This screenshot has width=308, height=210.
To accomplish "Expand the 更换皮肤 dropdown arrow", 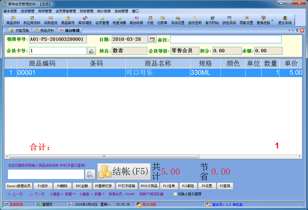I will pos(272,20).
